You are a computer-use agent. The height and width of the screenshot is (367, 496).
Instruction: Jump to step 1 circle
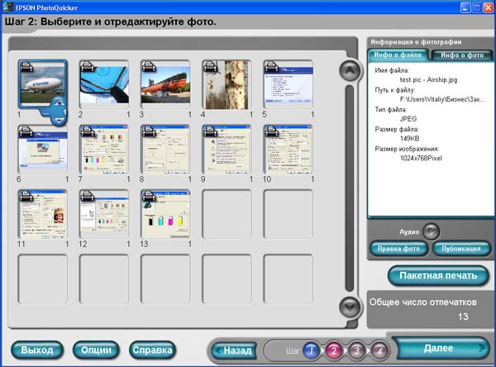pyautogui.click(x=311, y=350)
